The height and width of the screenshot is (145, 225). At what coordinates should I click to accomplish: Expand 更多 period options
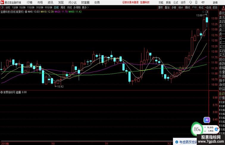click(x=85, y=7)
